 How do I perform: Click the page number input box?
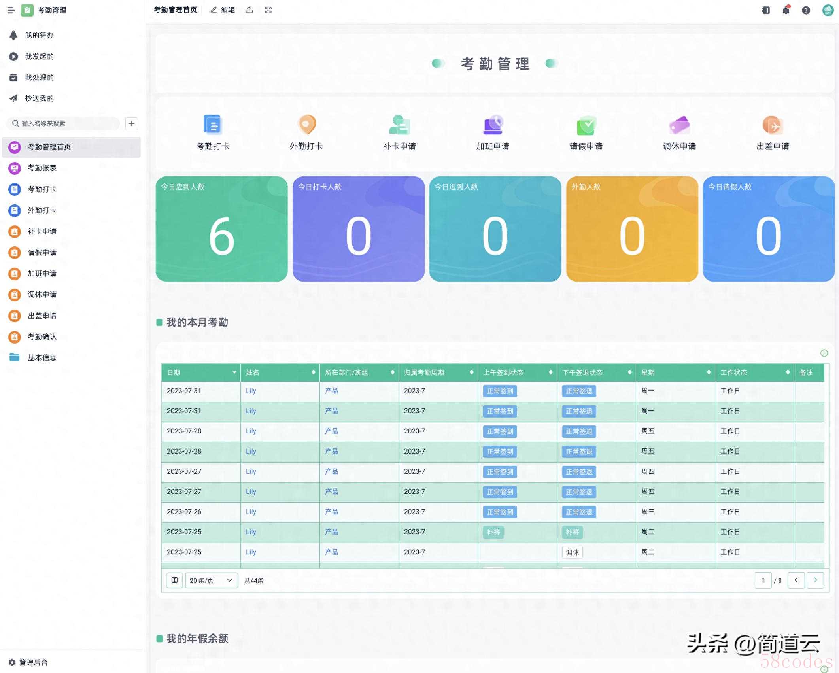coord(763,580)
